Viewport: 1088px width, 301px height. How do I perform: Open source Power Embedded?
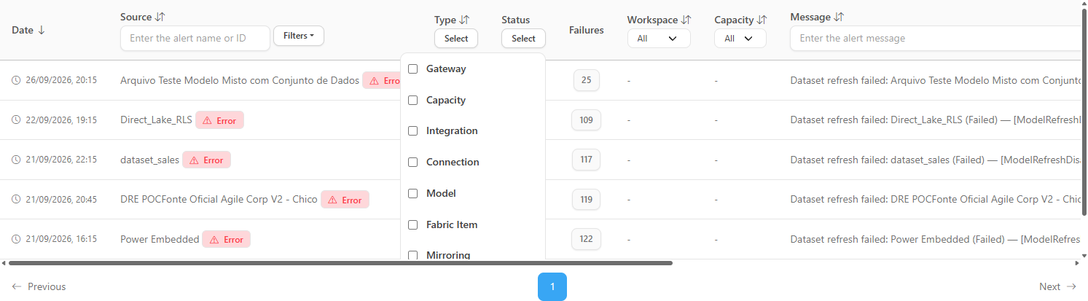(x=160, y=239)
